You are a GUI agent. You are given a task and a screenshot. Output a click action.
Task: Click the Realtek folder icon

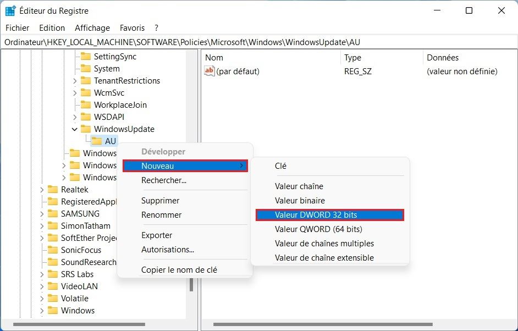pos(52,190)
